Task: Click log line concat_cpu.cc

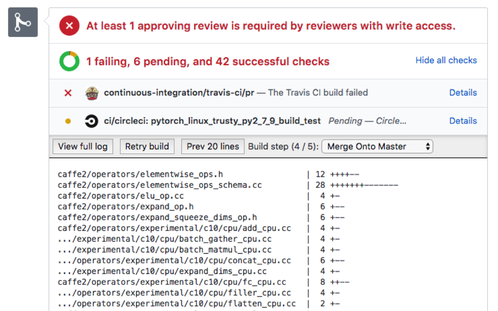Action: [x=174, y=261]
